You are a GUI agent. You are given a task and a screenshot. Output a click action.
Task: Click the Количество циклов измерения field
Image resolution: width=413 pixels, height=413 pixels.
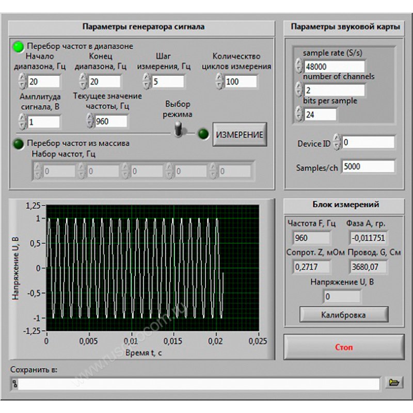pos(240,82)
